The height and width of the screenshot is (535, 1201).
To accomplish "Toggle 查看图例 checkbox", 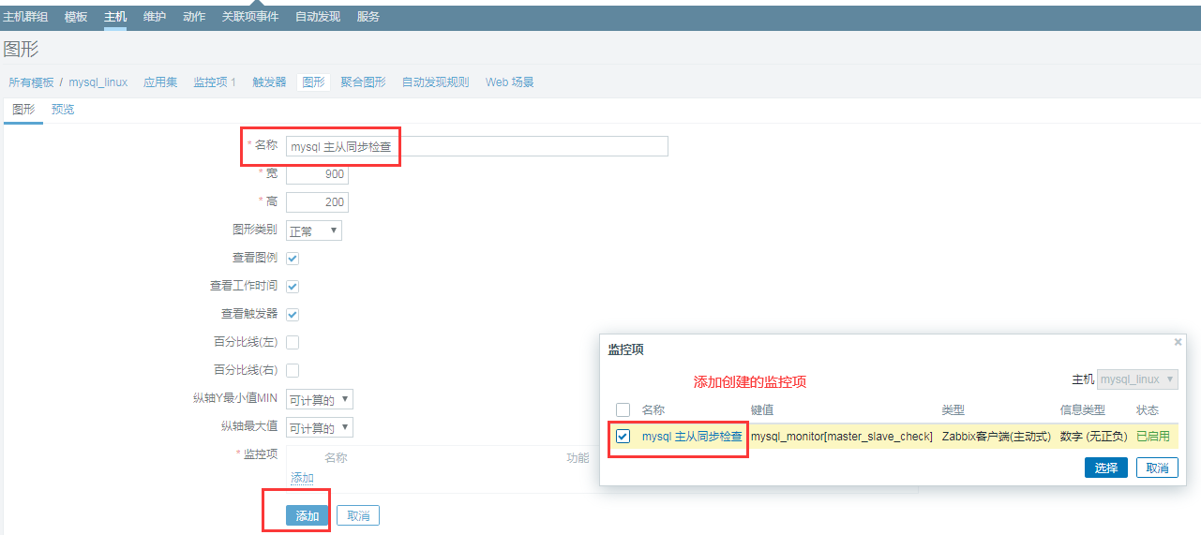I will (x=293, y=259).
